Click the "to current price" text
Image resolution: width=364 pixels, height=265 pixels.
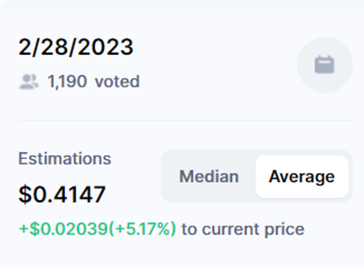[243, 229]
